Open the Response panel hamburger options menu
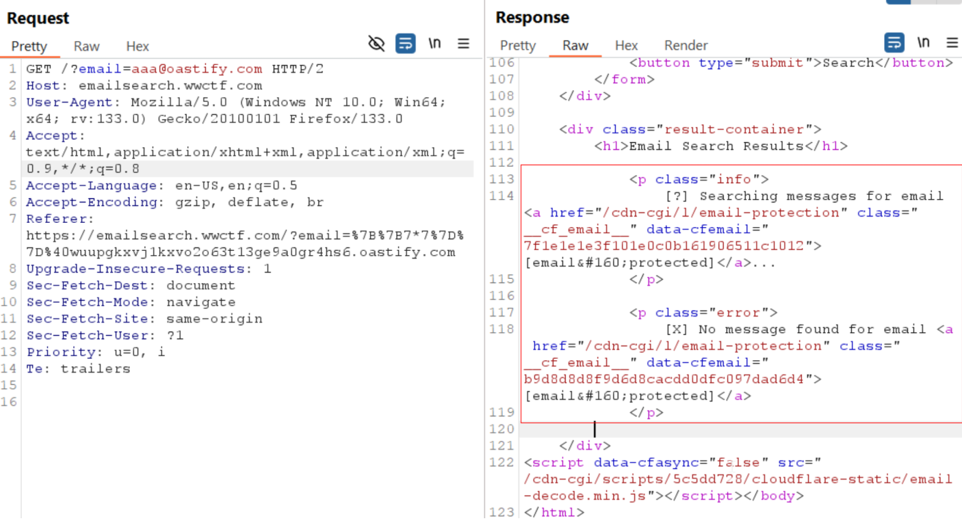This screenshot has height=523, width=962. pyautogui.click(x=952, y=43)
